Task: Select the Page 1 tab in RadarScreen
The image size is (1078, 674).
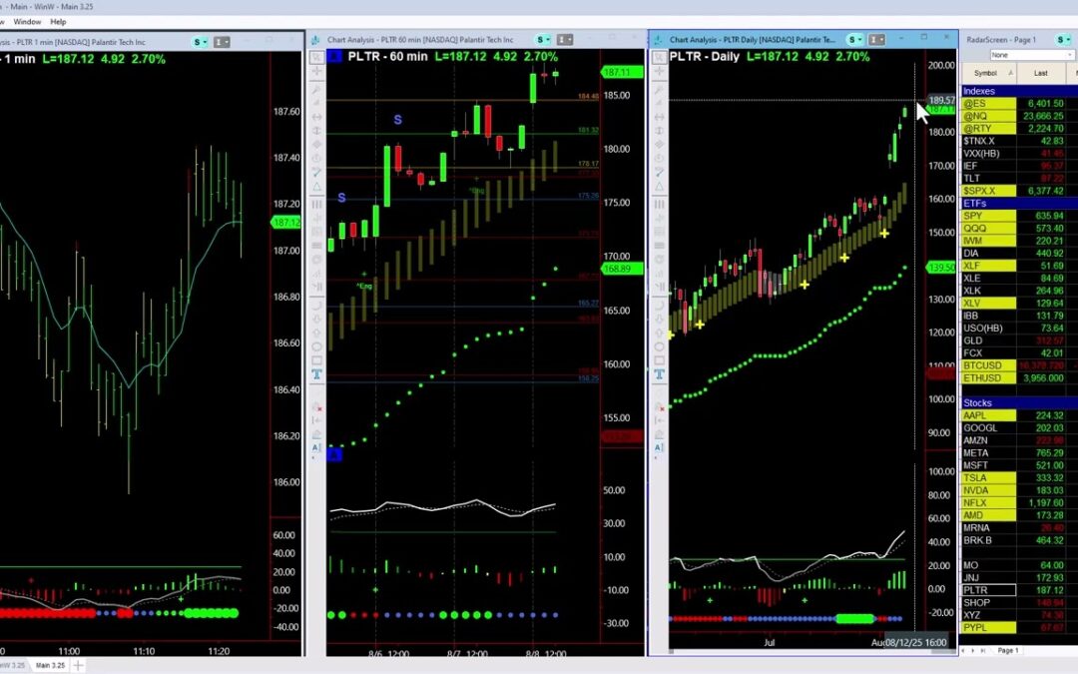Action: (x=1008, y=650)
